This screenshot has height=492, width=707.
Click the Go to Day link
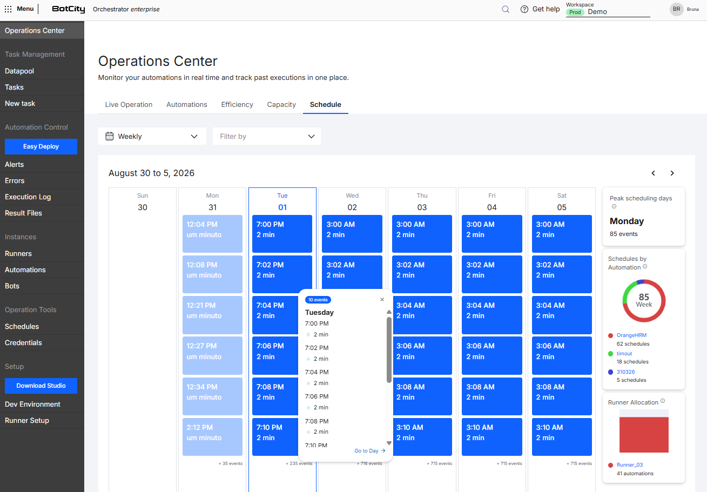(x=370, y=451)
